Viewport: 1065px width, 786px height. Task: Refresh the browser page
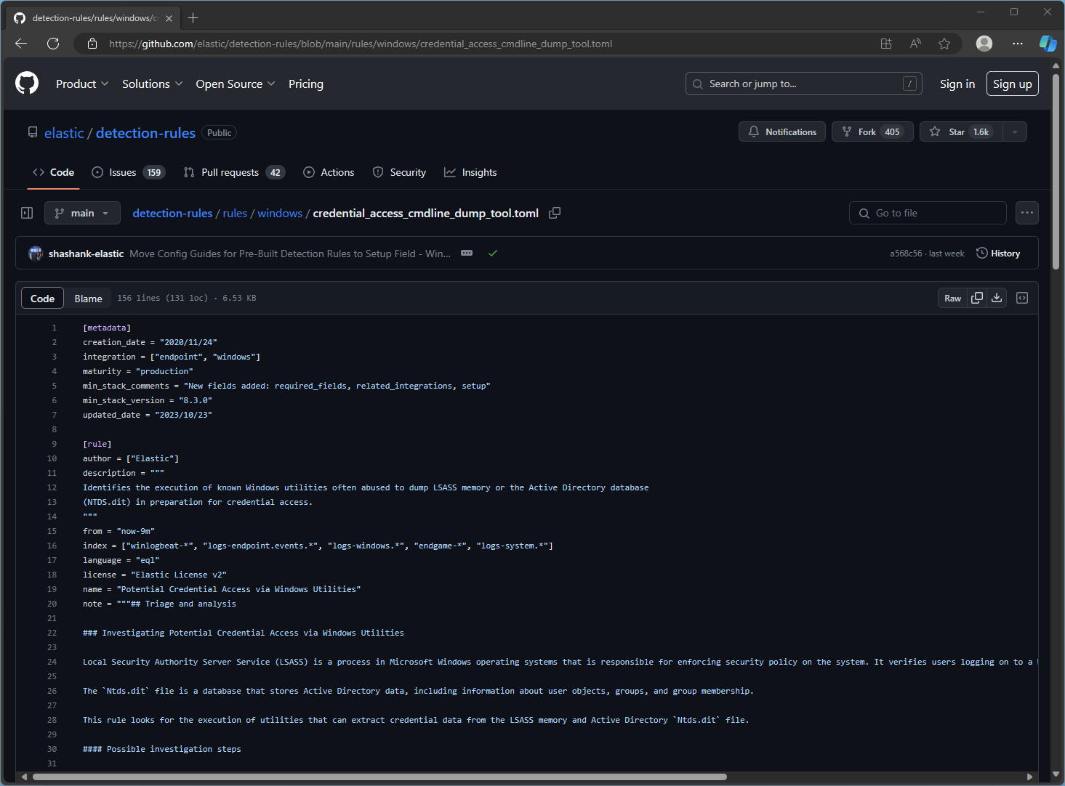click(53, 44)
